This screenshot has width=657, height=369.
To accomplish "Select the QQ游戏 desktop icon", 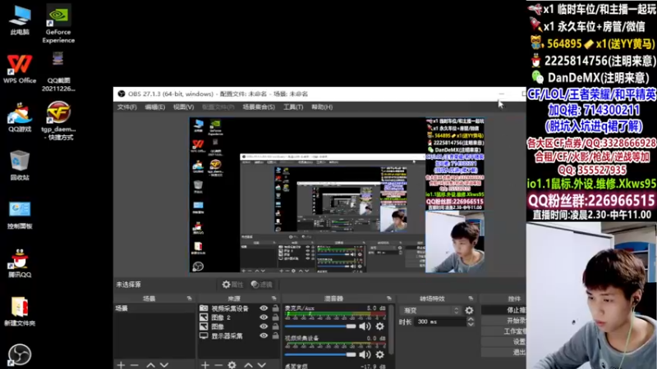I will tap(20, 117).
